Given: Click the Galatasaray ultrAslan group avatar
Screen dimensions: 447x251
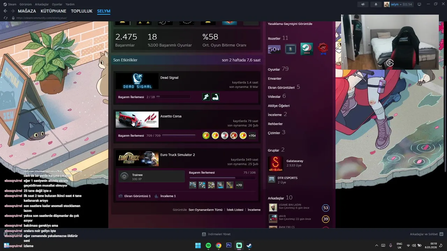Looking at the screenshot, I should pos(275,164).
